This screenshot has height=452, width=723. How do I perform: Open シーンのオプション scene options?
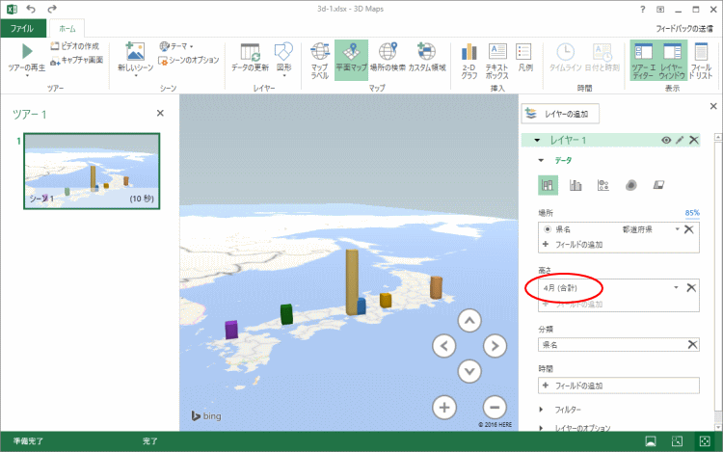189,60
